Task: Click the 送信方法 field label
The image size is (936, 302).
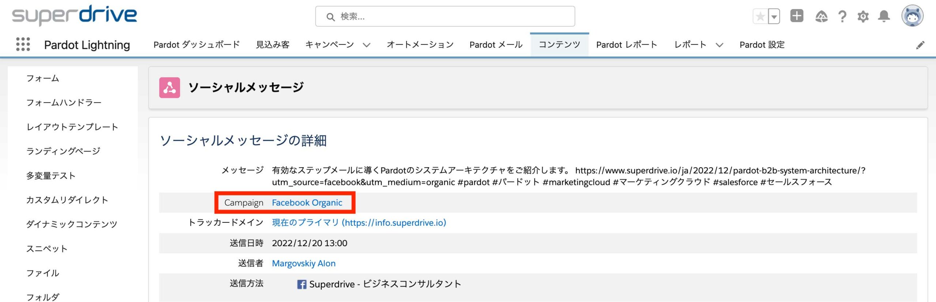Action: [x=246, y=283]
